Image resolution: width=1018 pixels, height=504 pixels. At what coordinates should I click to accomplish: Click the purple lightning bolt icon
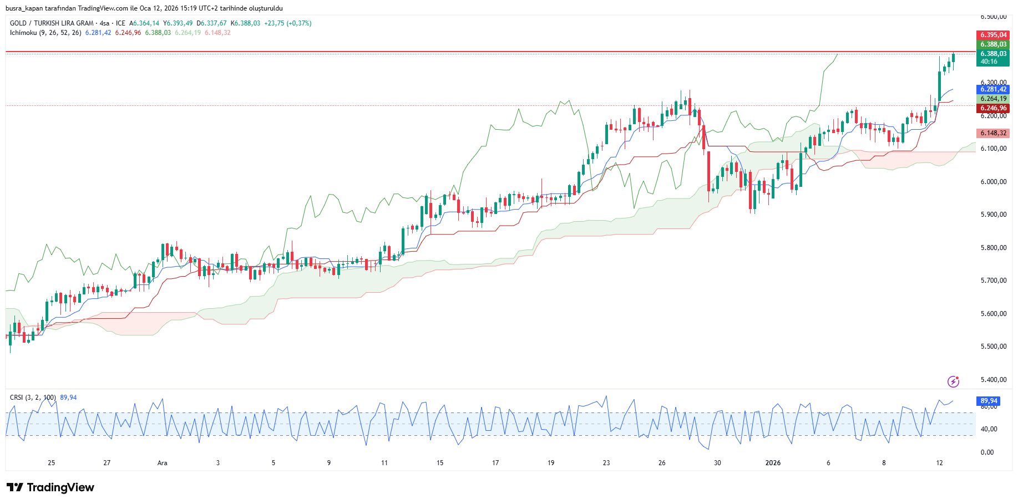[x=953, y=381]
